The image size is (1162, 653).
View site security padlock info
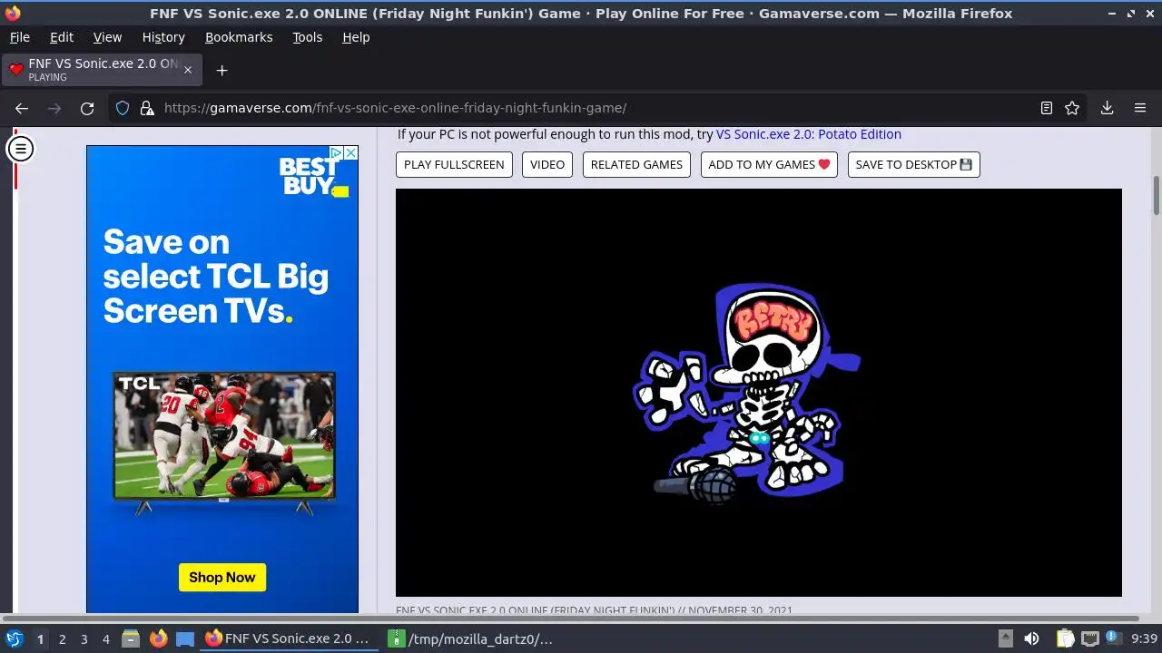(x=147, y=108)
